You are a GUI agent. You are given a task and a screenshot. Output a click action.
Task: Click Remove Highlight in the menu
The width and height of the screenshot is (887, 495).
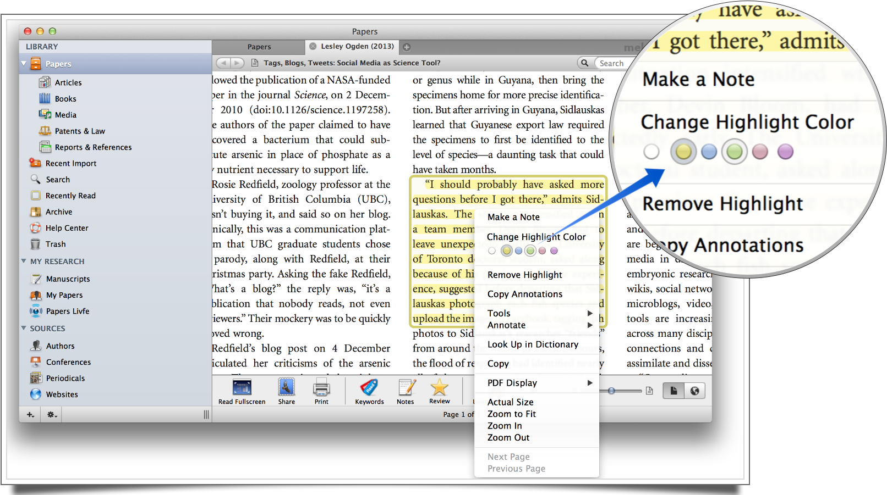click(525, 274)
